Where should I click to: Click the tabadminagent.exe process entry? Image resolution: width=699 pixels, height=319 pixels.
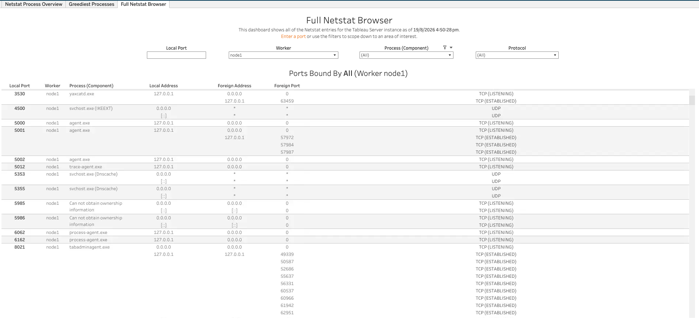(90, 247)
